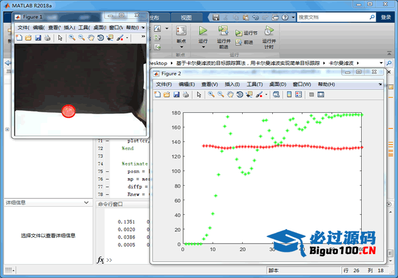Screen dimensions: 398x278
Task: Select the data cursor tool in Figure 2
Action: coord(249,95)
